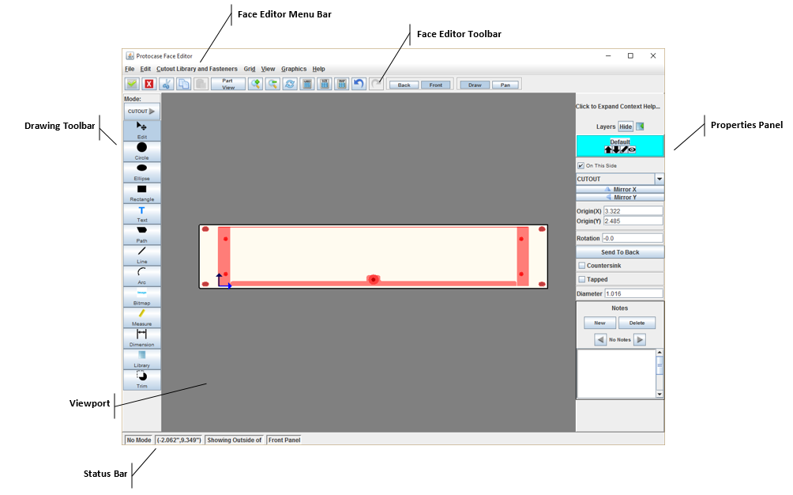Open the Cutout Library and Fasteners menu

(196, 70)
